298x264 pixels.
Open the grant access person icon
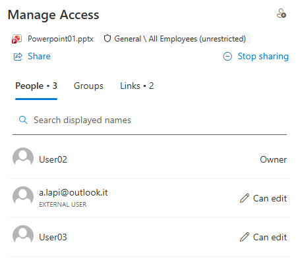[282, 14]
